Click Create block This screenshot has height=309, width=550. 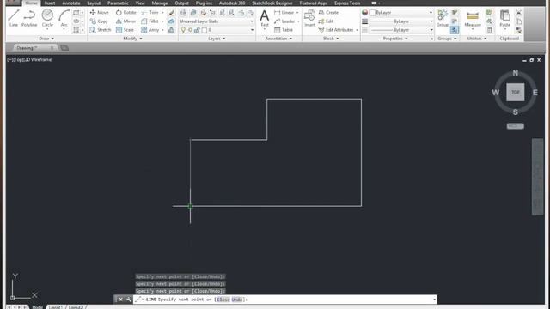tap(328, 12)
